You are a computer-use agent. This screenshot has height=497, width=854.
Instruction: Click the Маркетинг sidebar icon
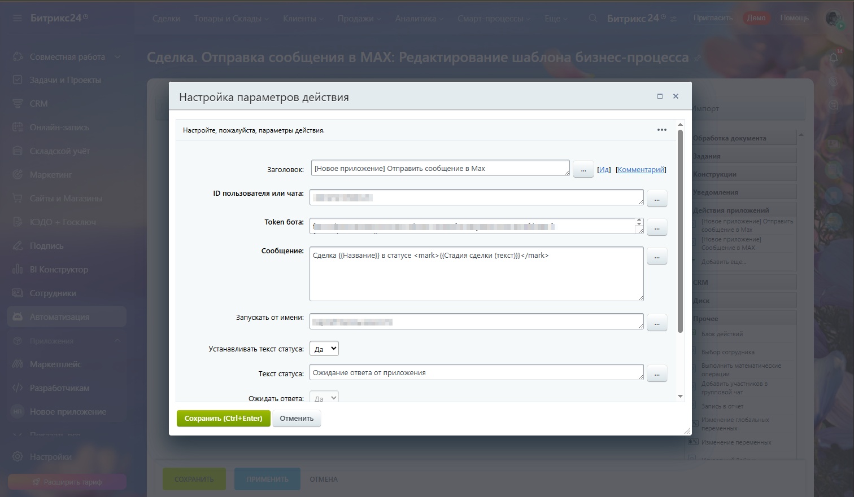18,175
